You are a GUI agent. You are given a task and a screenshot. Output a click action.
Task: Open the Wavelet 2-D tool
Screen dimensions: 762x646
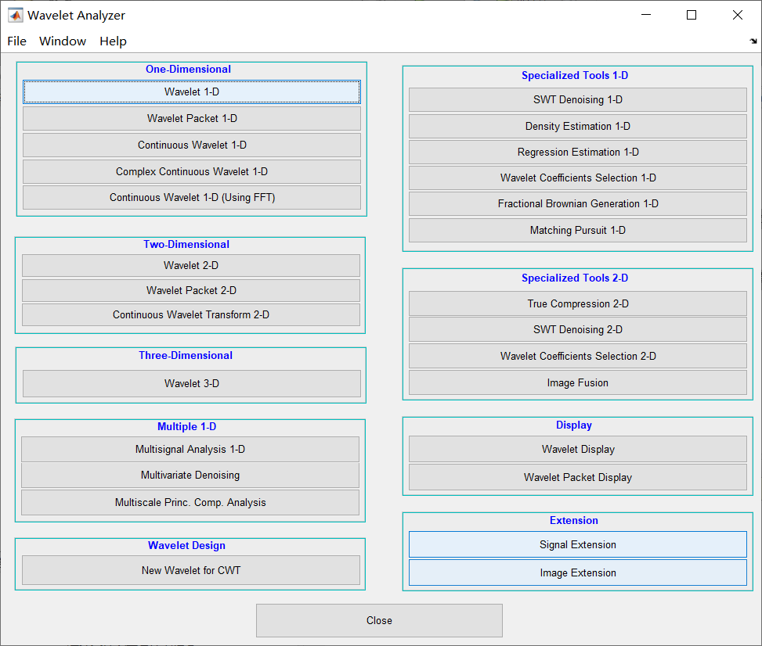point(191,265)
